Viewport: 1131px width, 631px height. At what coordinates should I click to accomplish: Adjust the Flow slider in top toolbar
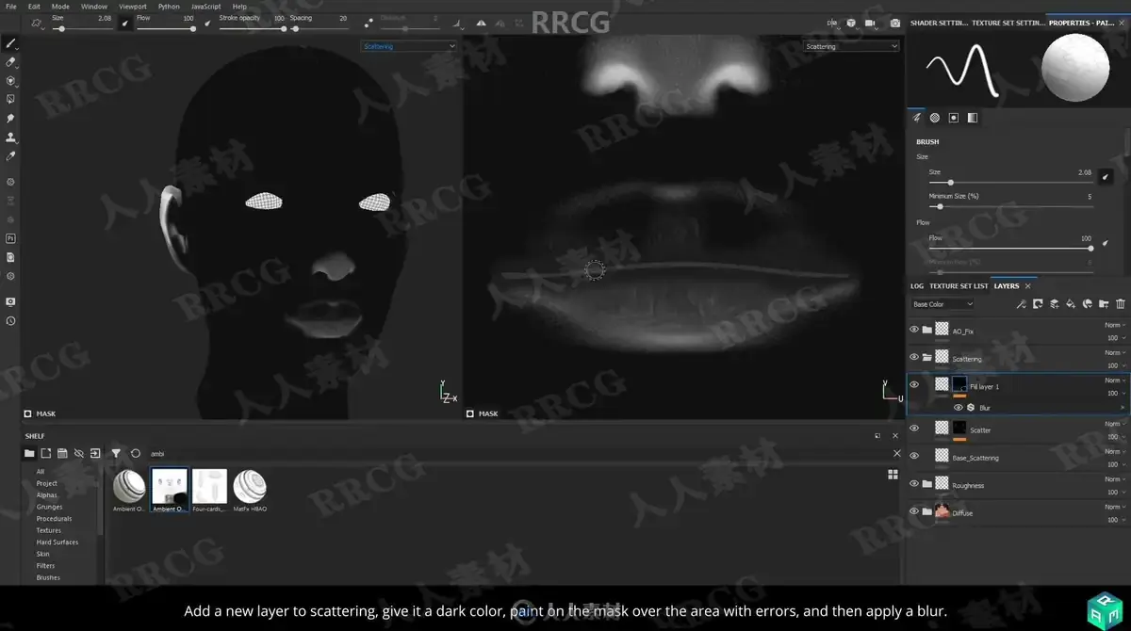(x=166, y=28)
